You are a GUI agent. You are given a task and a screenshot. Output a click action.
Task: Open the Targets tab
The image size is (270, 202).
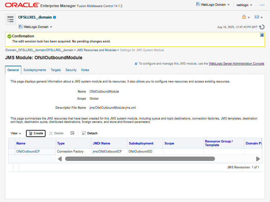[x=56, y=70]
